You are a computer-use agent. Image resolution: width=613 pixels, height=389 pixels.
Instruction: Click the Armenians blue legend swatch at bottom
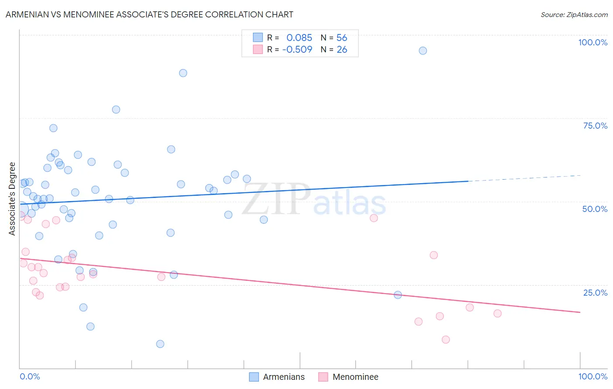pyautogui.click(x=254, y=377)
